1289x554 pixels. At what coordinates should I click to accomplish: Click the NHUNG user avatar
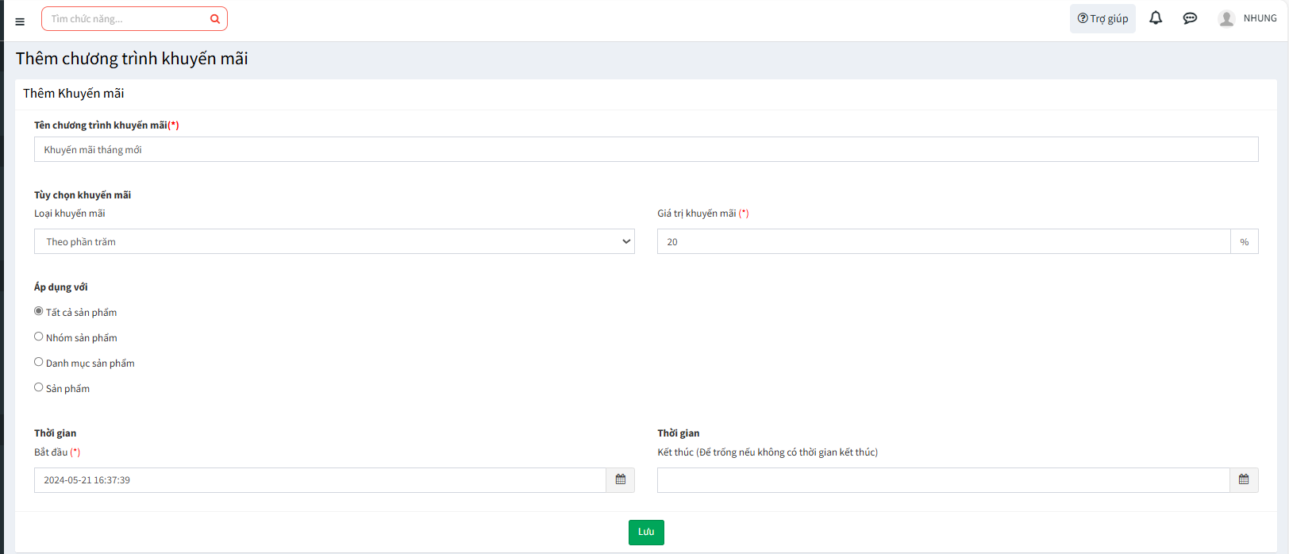[1226, 19]
